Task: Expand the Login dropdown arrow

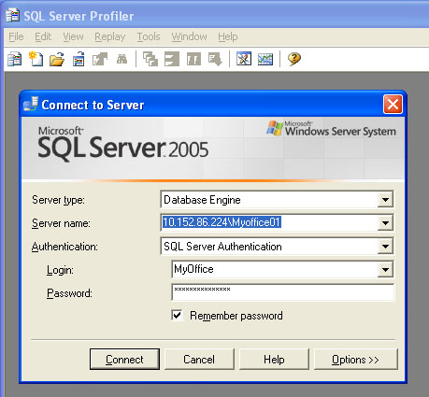Action: (385, 269)
